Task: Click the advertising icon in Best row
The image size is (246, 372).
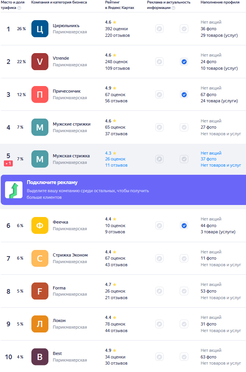Action: (x=159, y=357)
